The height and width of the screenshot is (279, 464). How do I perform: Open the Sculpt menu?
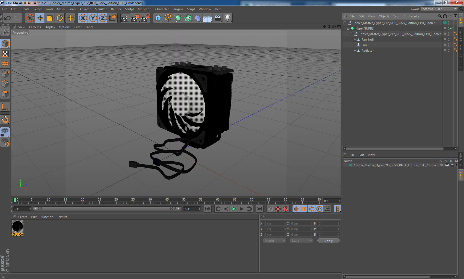click(129, 9)
